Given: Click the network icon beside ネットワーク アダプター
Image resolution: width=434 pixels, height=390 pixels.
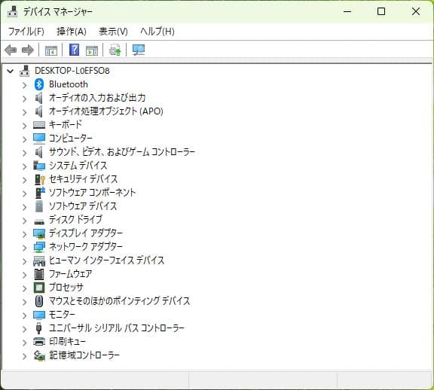Looking at the screenshot, I should coord(39,247).
